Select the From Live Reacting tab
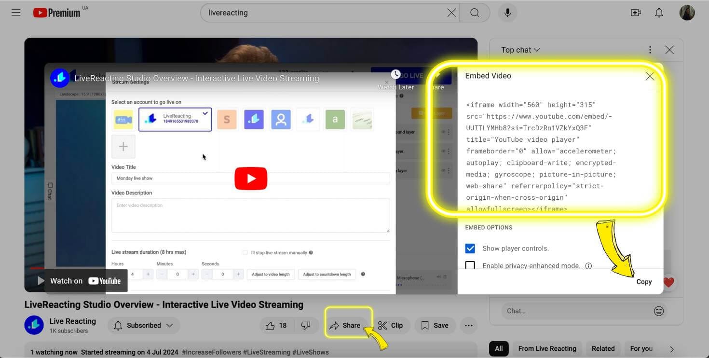Viewport: 709px width, 358px height. click(x=547, y=348)
